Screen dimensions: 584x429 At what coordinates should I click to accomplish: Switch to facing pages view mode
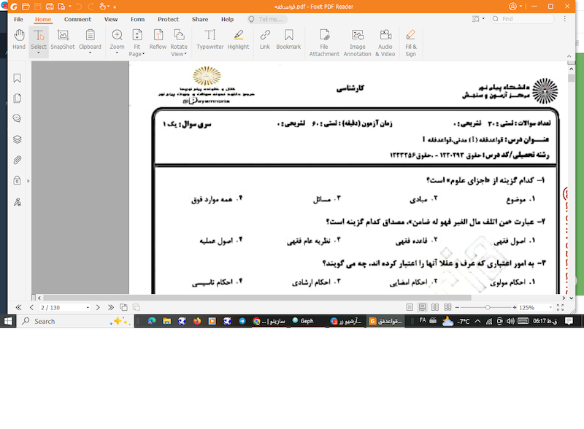click(435, 307)
